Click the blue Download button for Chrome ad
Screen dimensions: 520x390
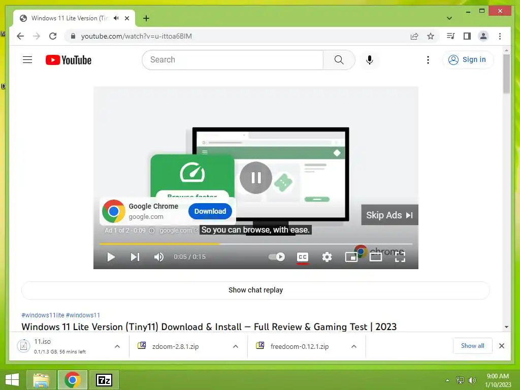(210, 211)
